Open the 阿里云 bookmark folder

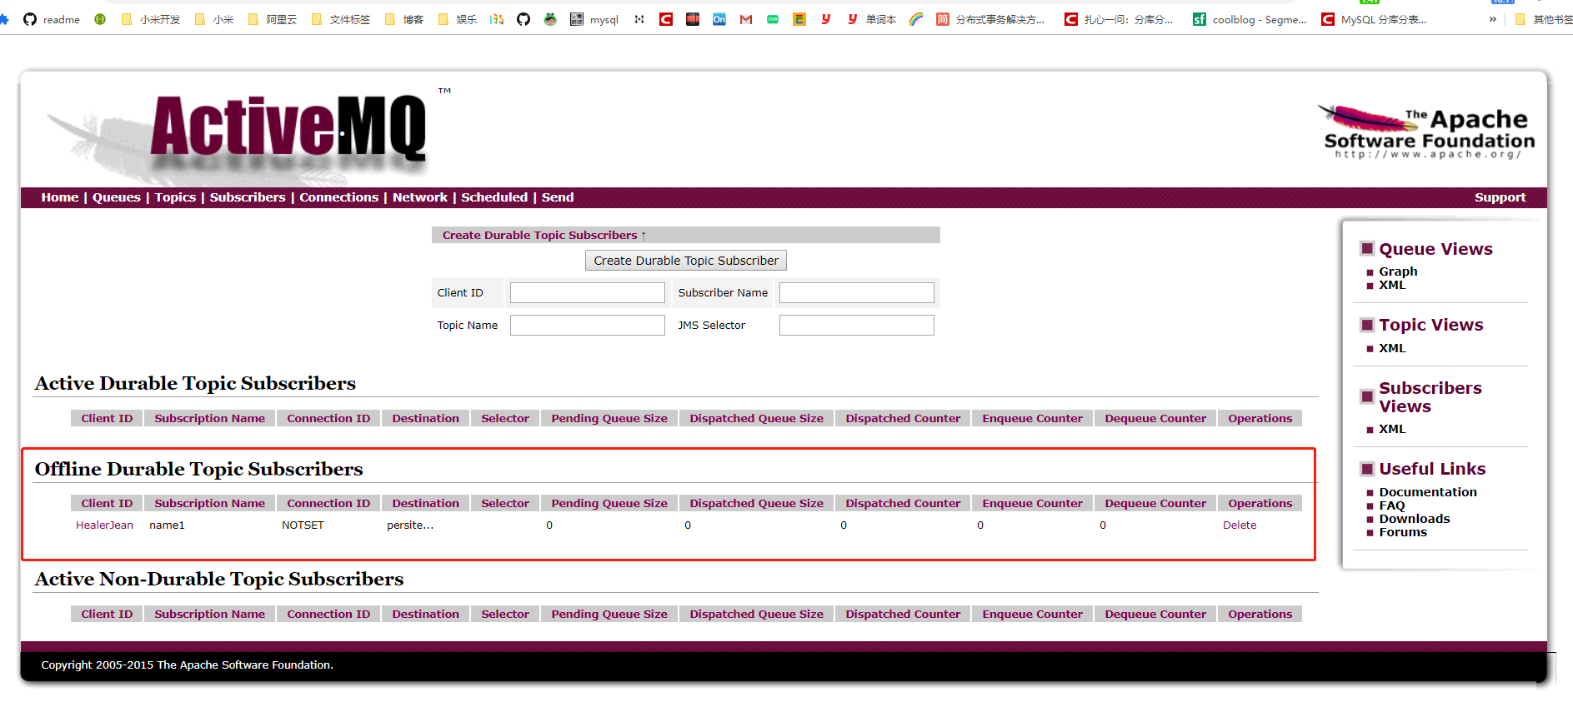[x=273, y=19]
